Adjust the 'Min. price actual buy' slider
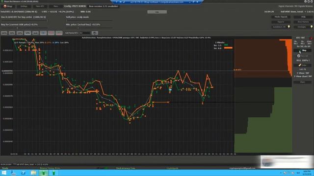Viewport: 314px width, 176px height. pyautogui.click(x=89, y=28)
